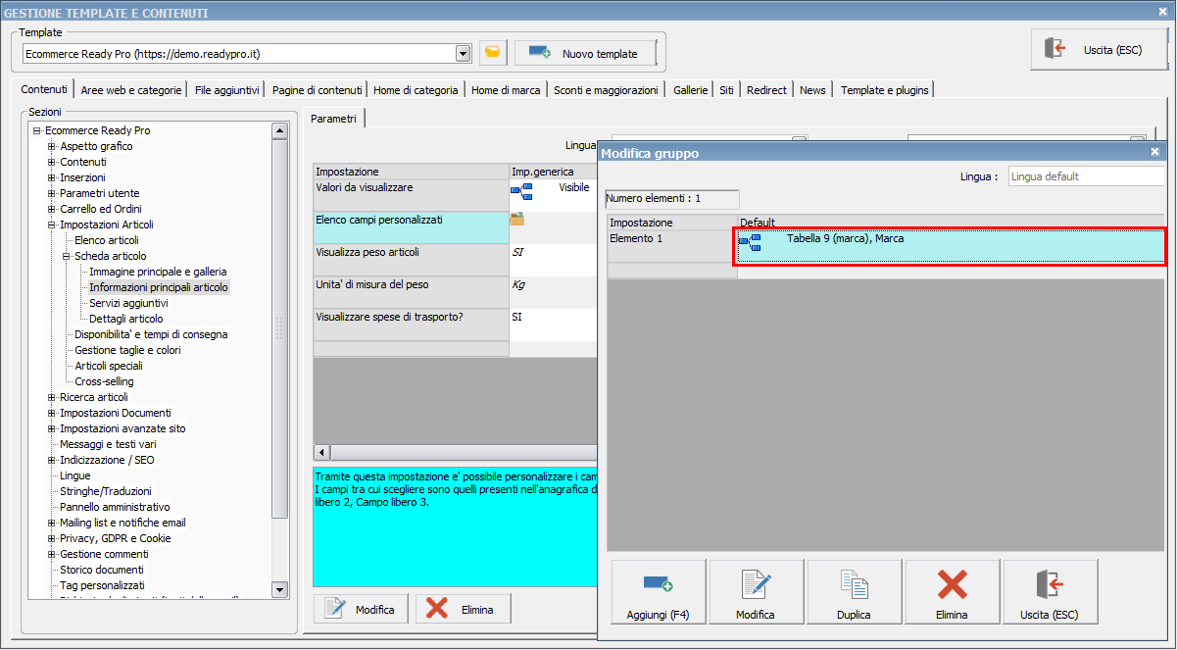
Task: Switch to the Aree web e categorie tab
Action: 131,90
